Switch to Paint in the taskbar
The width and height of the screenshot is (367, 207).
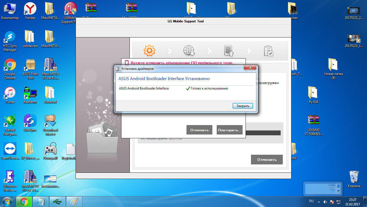pyautogui.click(x=74, y=201)
